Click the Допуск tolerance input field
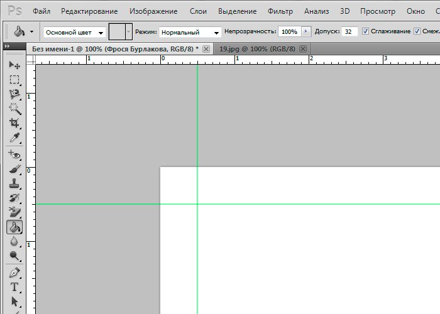The image size is (440, 314). 350,31
